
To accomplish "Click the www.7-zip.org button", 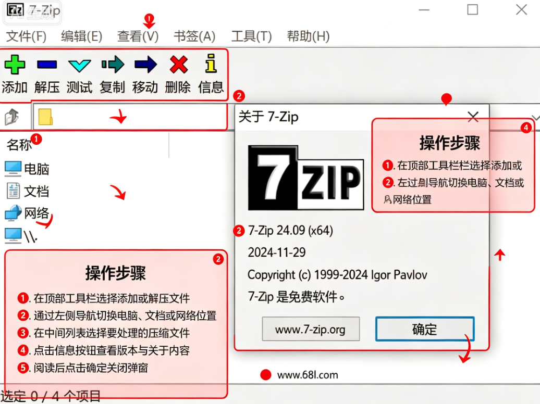I will pos(311,329).
